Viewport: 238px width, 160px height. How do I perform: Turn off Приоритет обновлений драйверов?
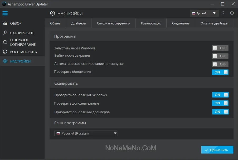(x=220, y=112)
